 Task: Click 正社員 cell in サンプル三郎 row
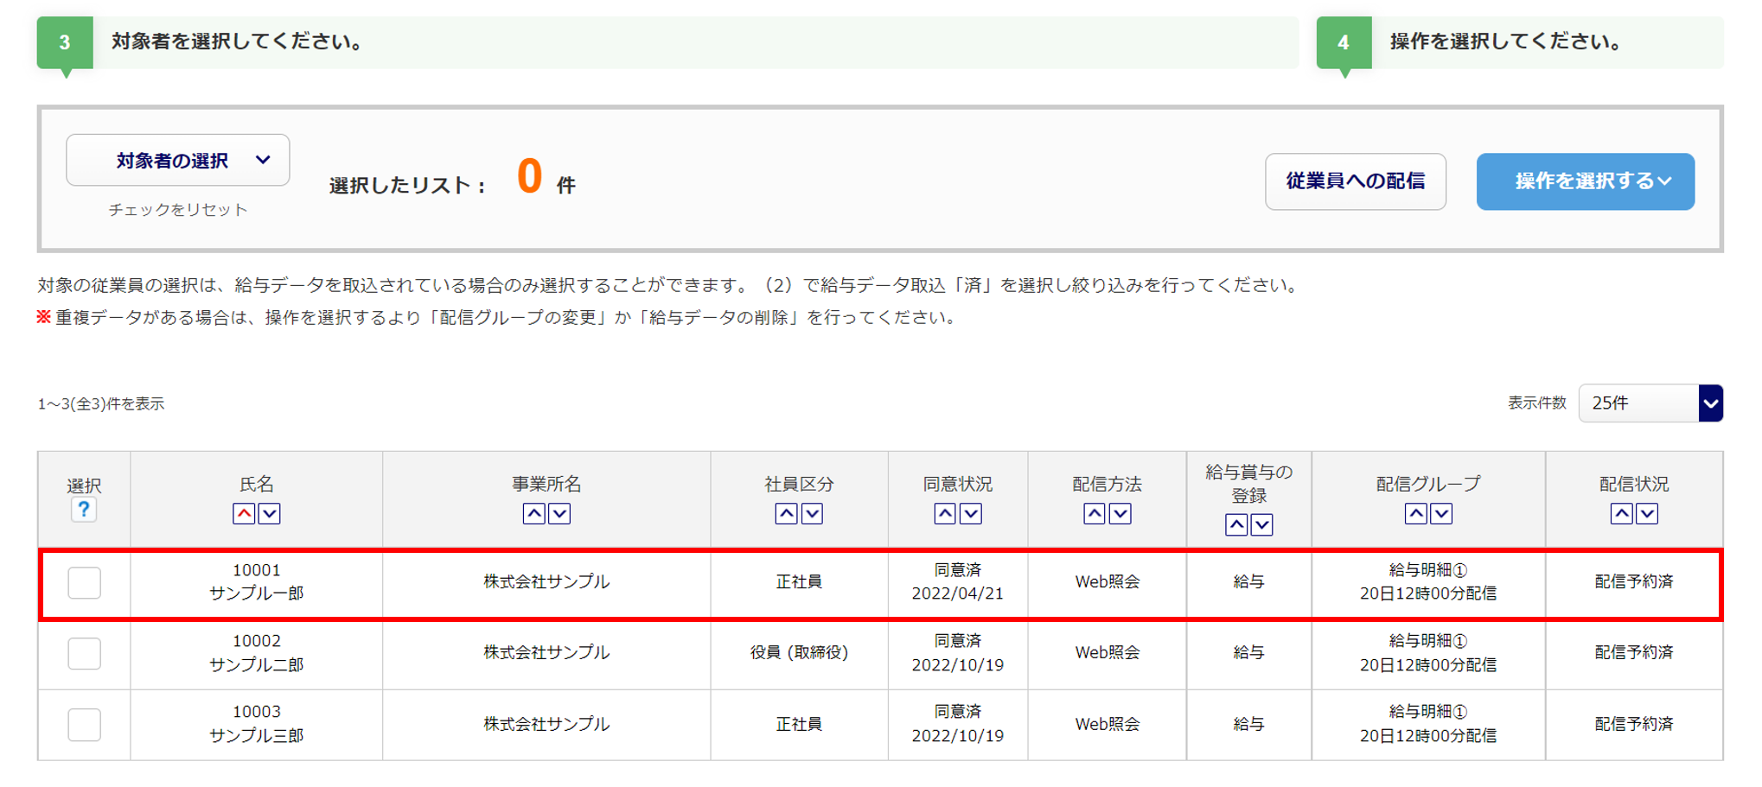tap(799, 725)
